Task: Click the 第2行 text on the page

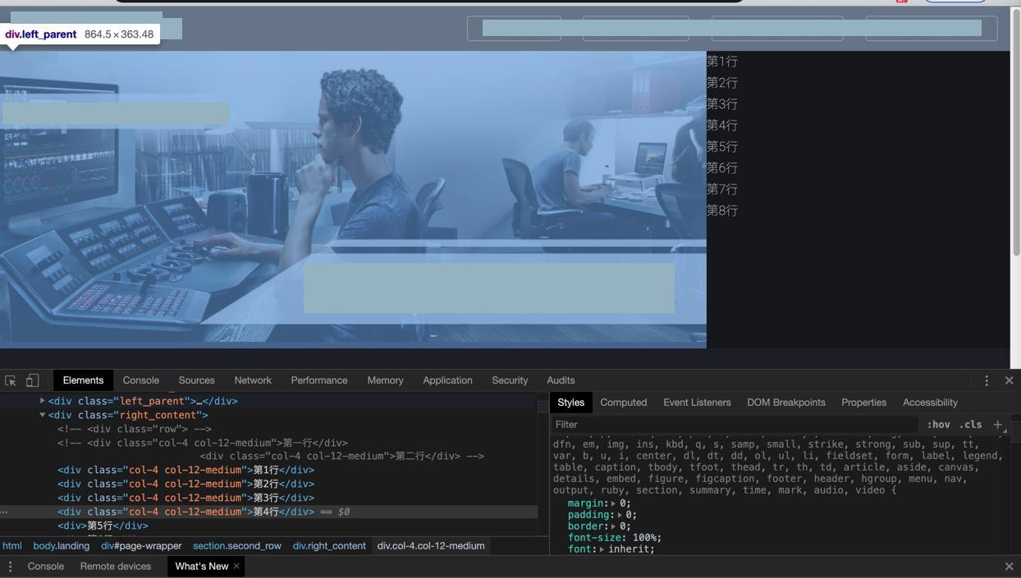Action: [722, 83]
